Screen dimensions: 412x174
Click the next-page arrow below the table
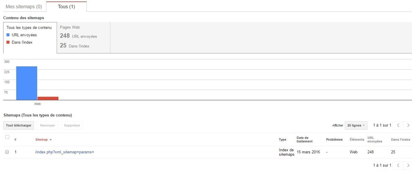pos(408,165)
